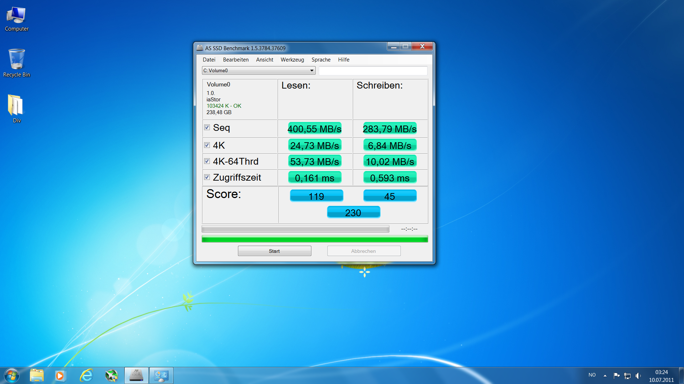This screenshot has height=384, width=684.
Task: Click the gray current-test progress bar
Action: click(295, 229)
